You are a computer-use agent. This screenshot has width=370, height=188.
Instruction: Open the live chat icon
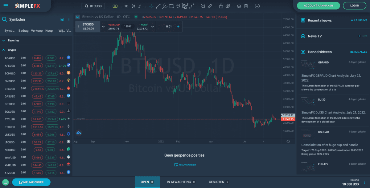[6, 182]
